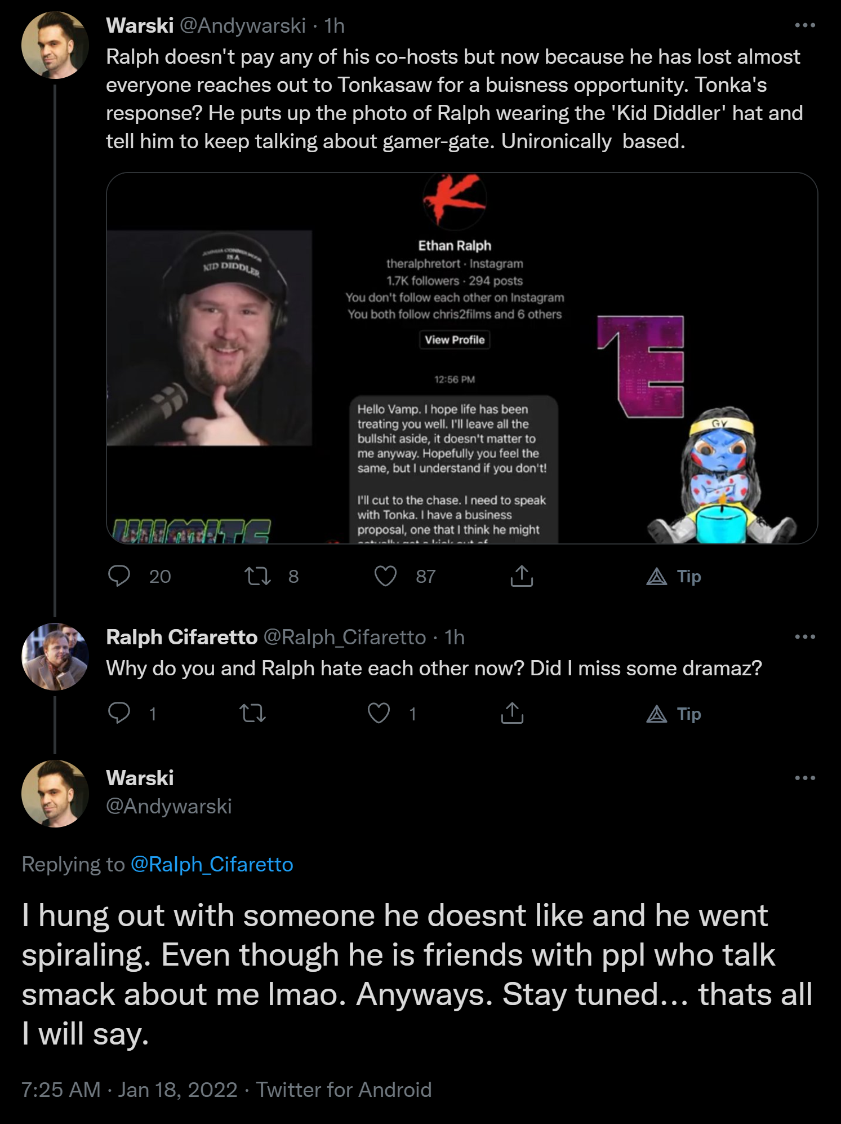The width and height of the screenshot is (841, 1124).
Task: Open Ralph Cifaretto's profile picture
Action: coord(55,657)
